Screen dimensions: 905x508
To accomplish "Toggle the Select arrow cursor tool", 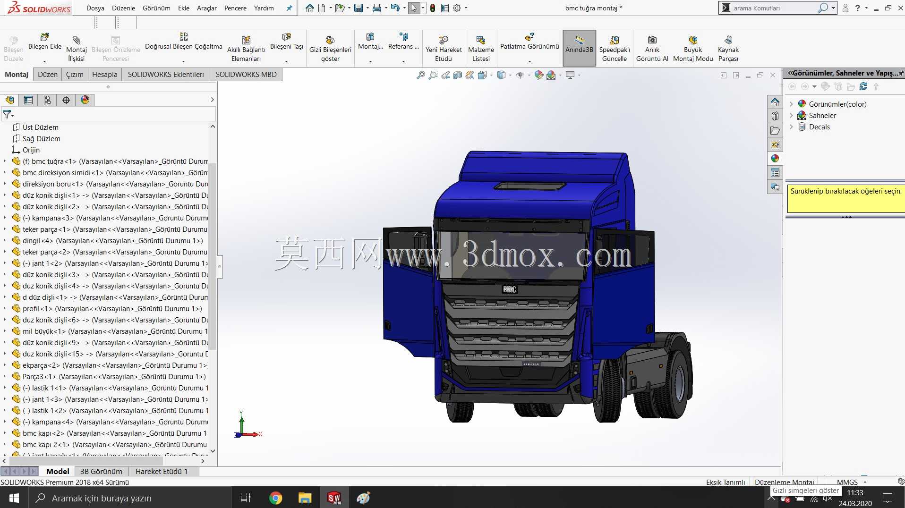I will click(x=414, y=8).
